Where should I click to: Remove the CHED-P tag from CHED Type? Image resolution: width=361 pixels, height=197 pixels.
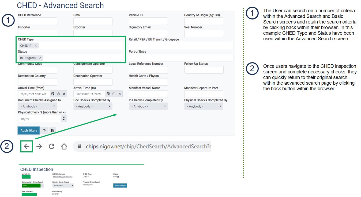[x=36, y=46]
